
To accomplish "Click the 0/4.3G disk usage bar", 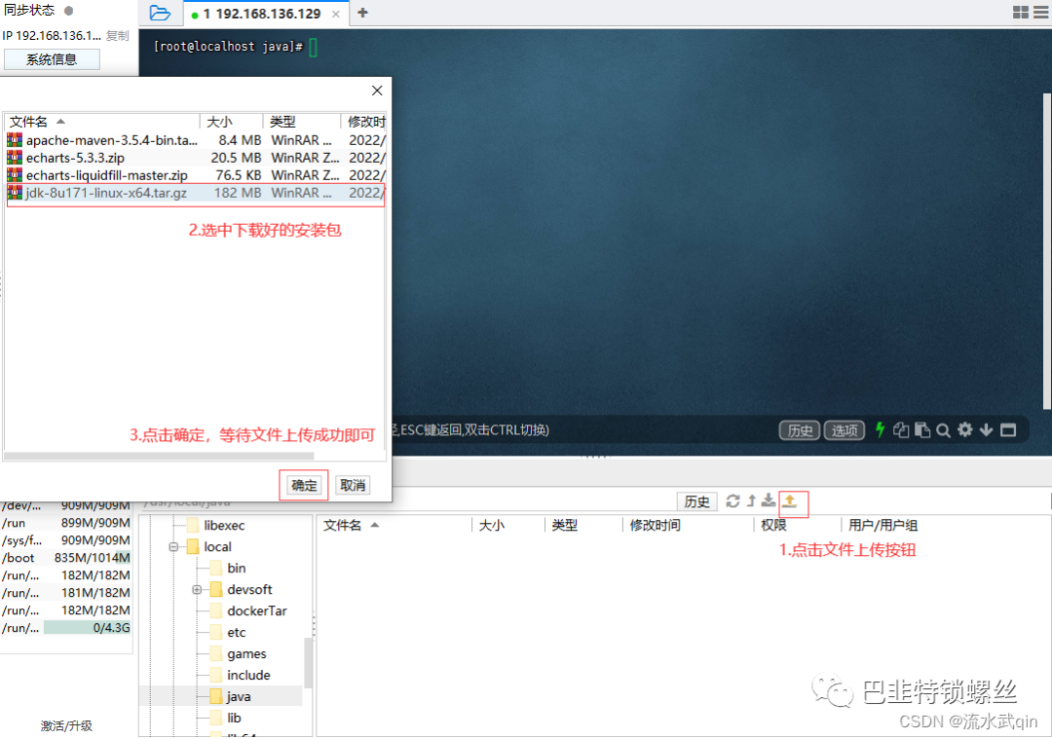I will pos(88,628).
